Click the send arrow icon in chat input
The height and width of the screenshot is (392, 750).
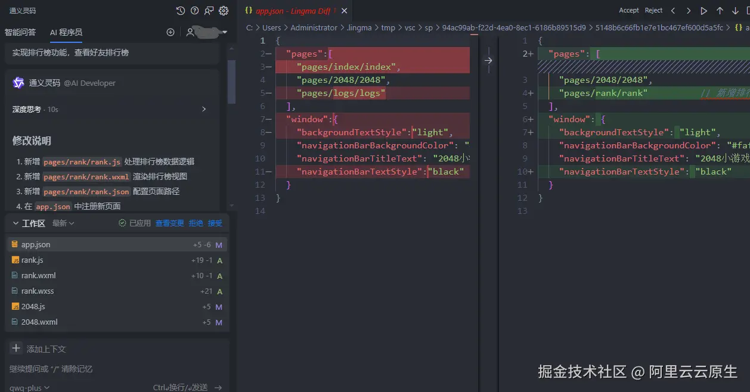point(218,388)
